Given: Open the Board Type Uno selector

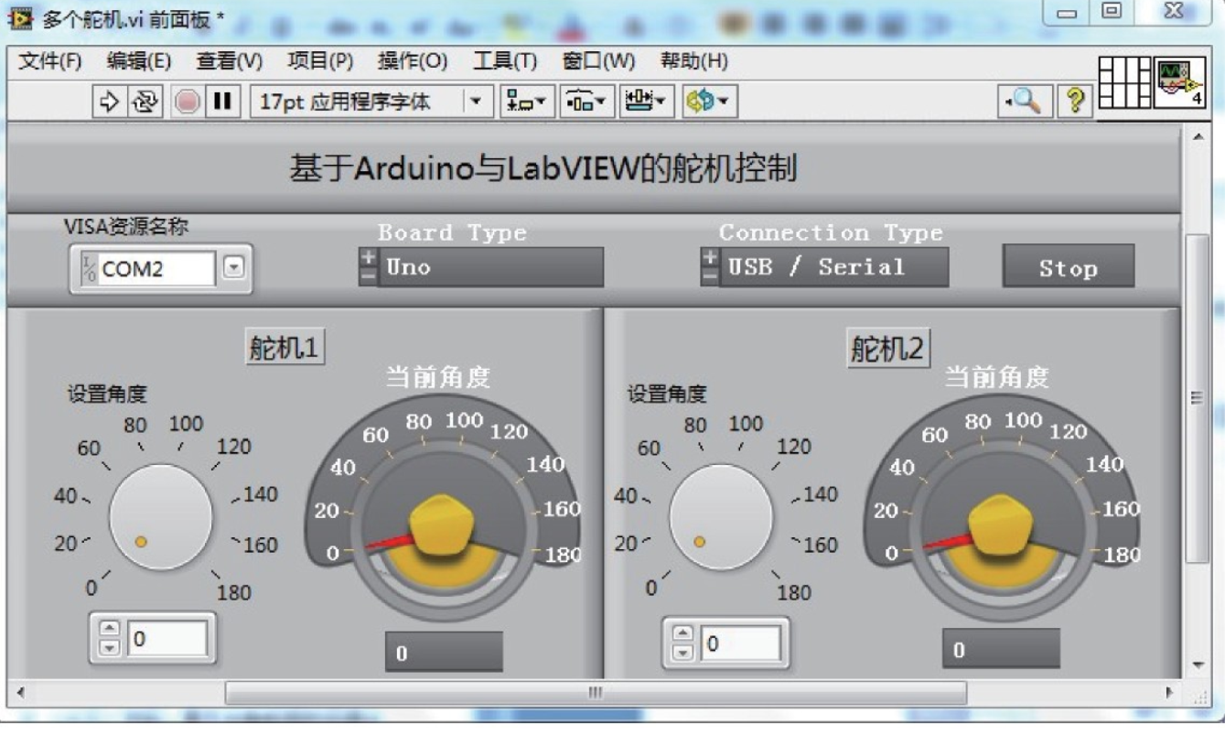Looking at the screenshot, I should tap(490, 267).
